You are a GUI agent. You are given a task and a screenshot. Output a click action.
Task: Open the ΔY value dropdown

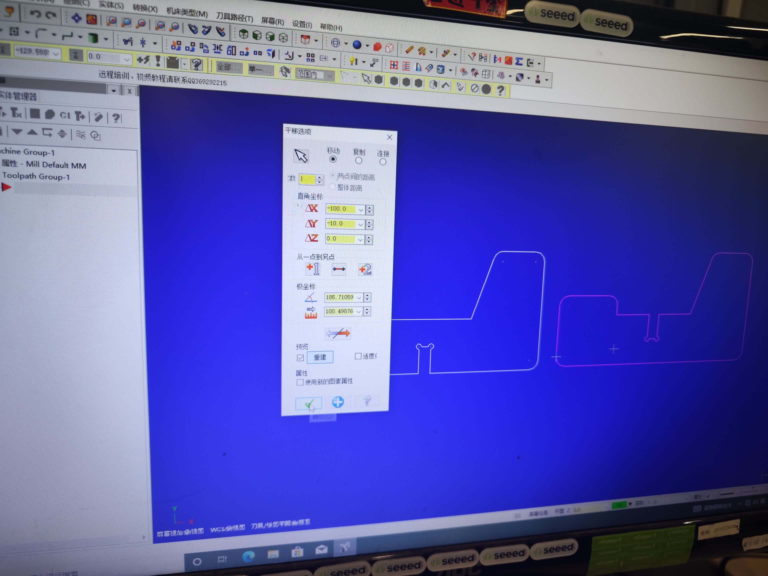click(360, 225)
